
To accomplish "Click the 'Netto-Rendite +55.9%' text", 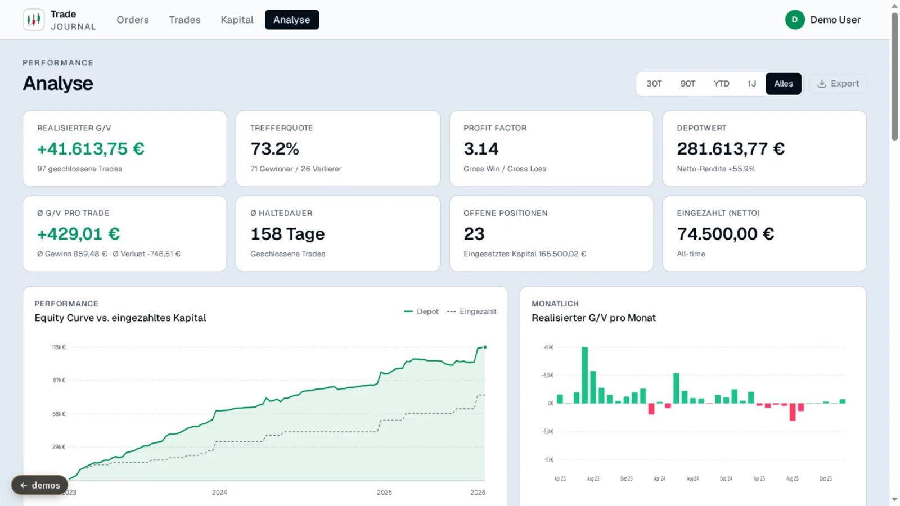I will tap(715, 169).
